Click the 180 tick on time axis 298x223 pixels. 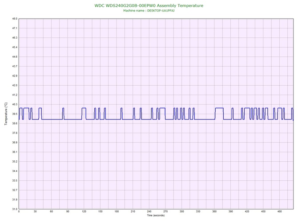117,211
